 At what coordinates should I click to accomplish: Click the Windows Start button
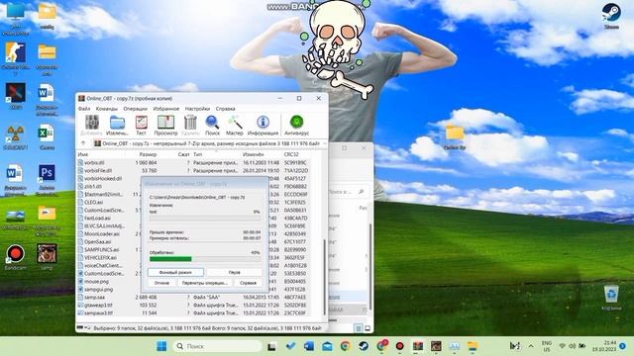(x=161, y=346)
